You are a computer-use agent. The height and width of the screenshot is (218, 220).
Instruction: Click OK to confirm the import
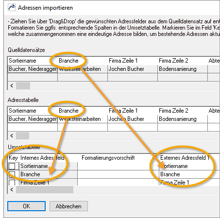[x=26, y=206]
